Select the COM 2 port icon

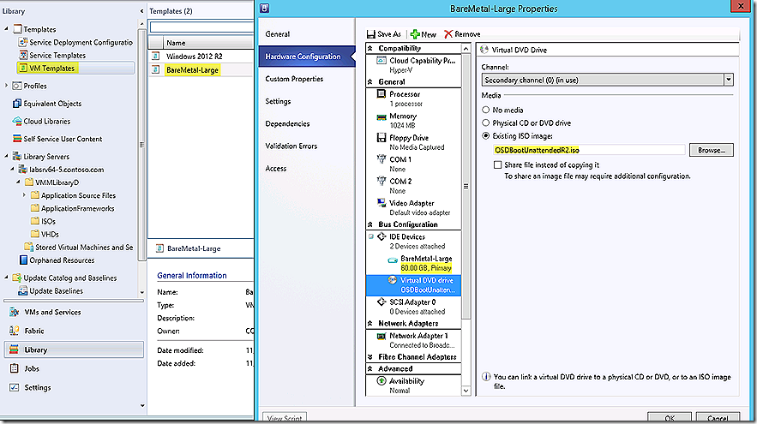[x=382, y=181]
